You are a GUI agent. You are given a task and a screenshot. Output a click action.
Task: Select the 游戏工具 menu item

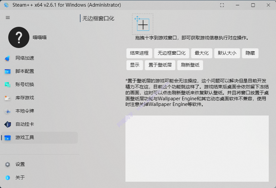tap(39, 137)
